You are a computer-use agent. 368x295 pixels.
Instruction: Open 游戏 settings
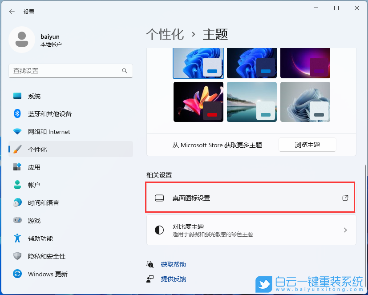pos(17,220)
